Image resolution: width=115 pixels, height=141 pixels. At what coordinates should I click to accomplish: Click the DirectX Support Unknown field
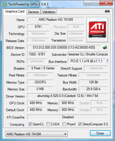pyautogui.click(x=96, y=68)
